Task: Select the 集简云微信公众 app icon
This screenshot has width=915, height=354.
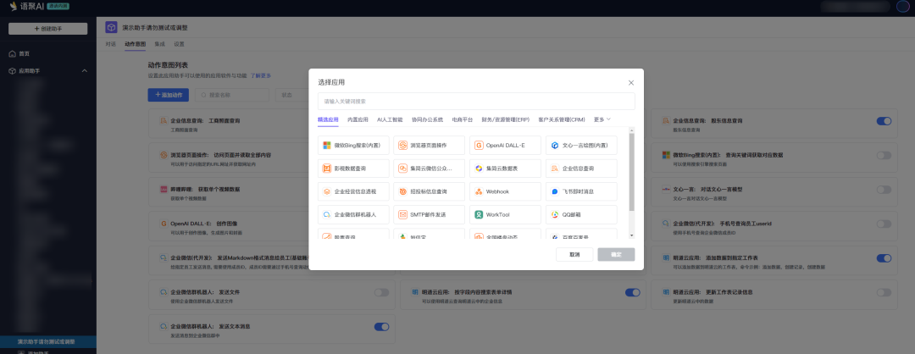Action: (402, 169)
